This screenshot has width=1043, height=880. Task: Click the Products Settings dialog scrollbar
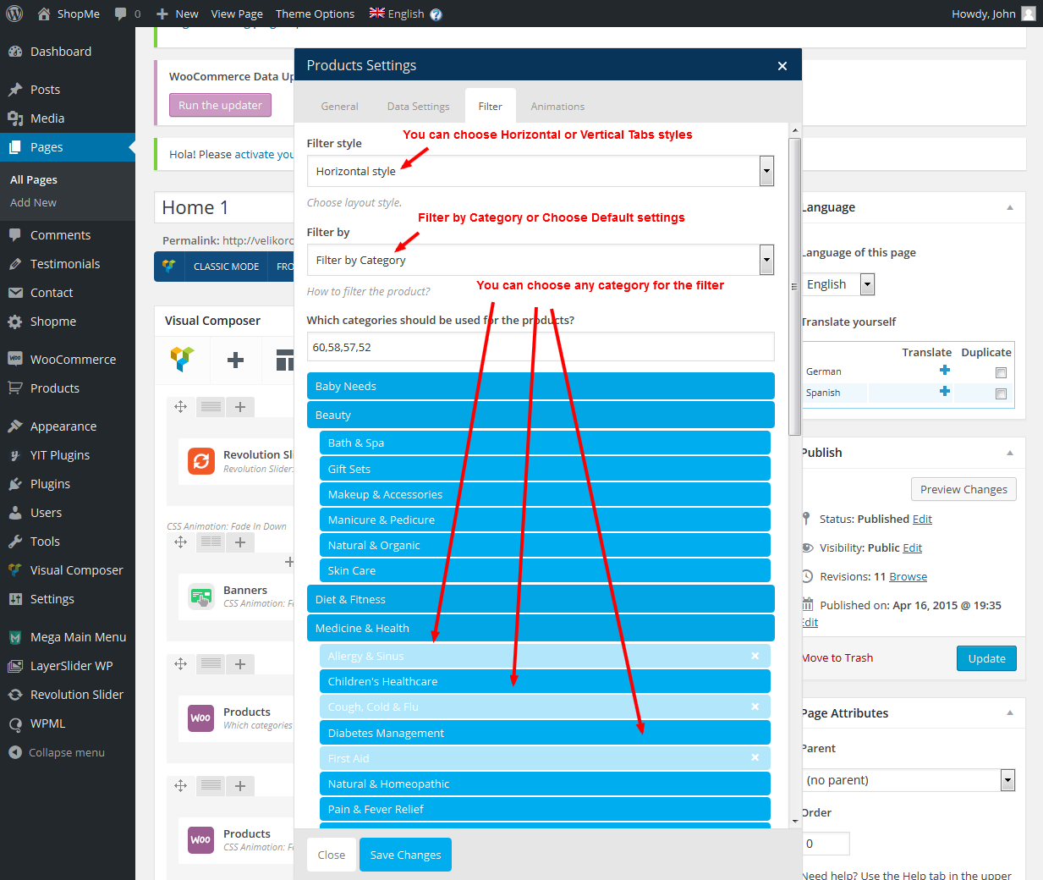pyautogui.click(x=794, y=288)
